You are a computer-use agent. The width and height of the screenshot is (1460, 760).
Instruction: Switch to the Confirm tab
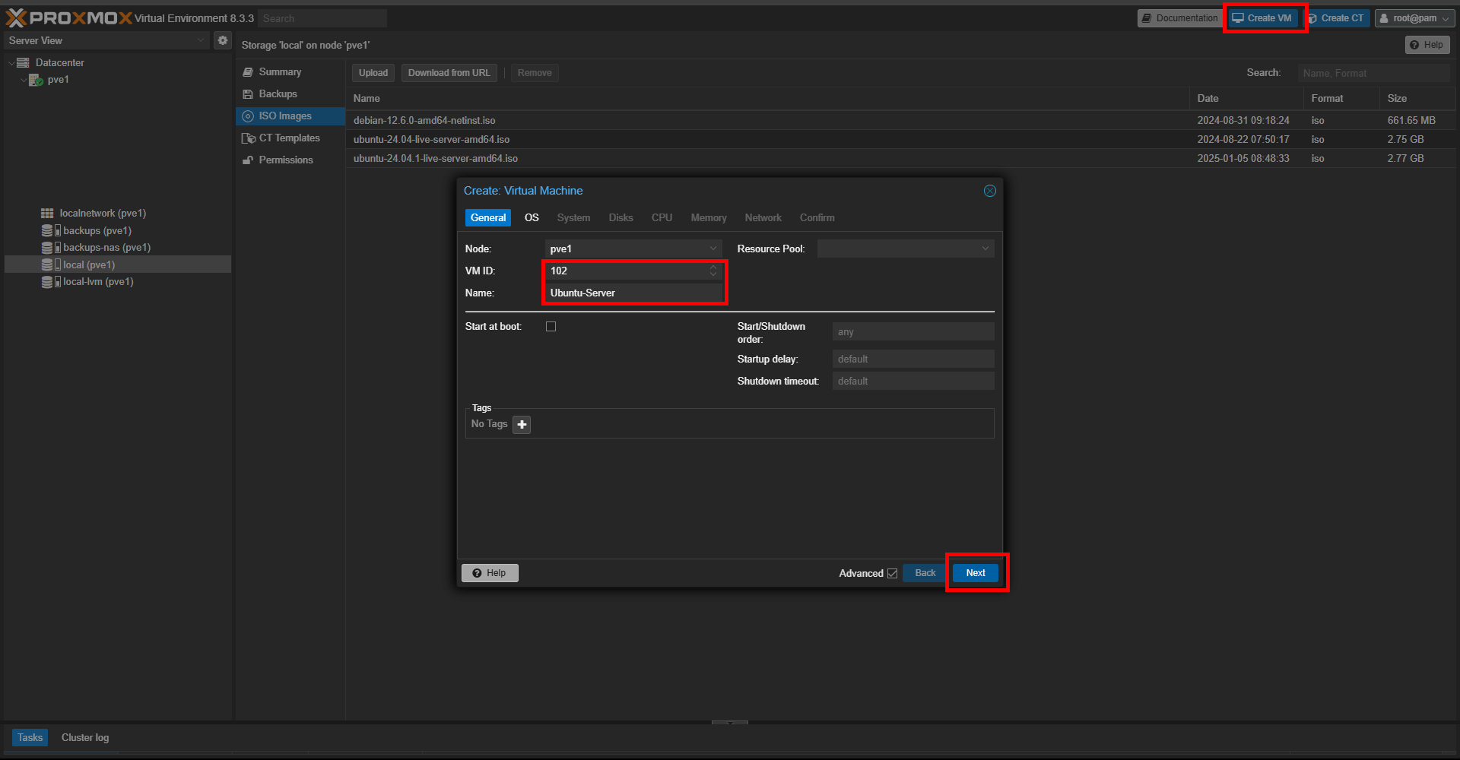coord(817,218)
